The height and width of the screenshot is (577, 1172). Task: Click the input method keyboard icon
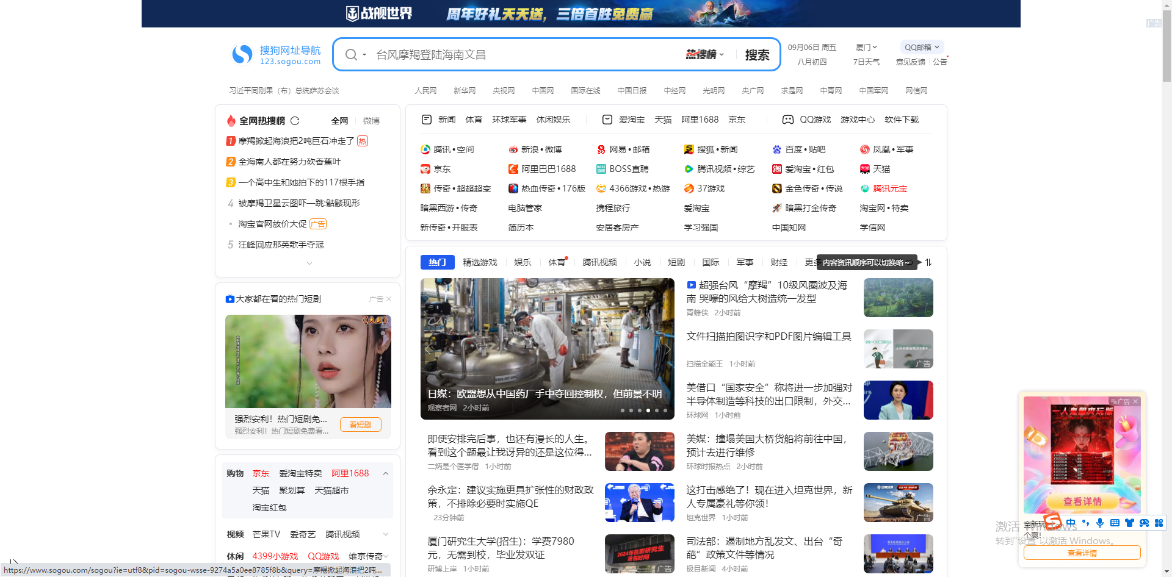1115,523
